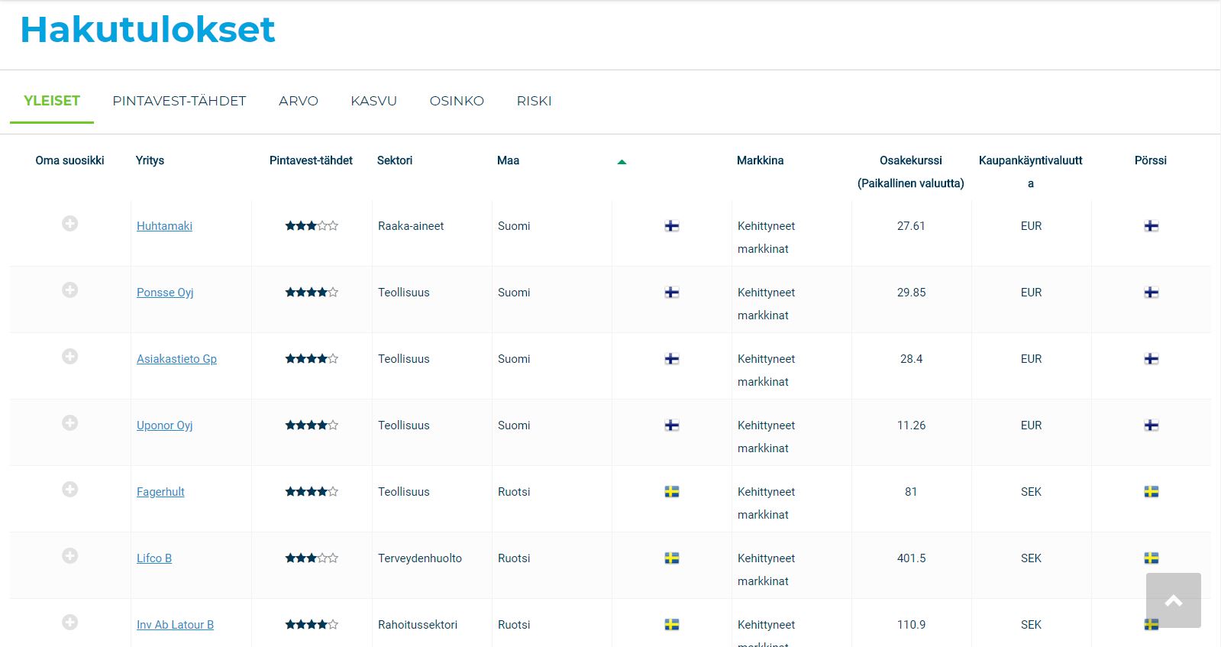This screenshot has width=1221, height=647.
Task: Open the ARVO tab
Action: click(299, 101)
